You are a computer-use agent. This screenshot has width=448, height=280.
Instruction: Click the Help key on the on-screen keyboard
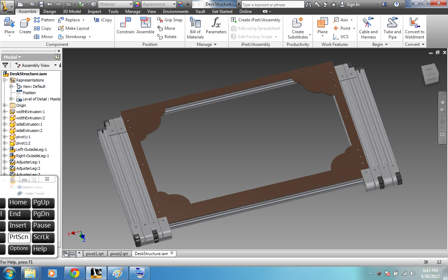coord(43,249)
